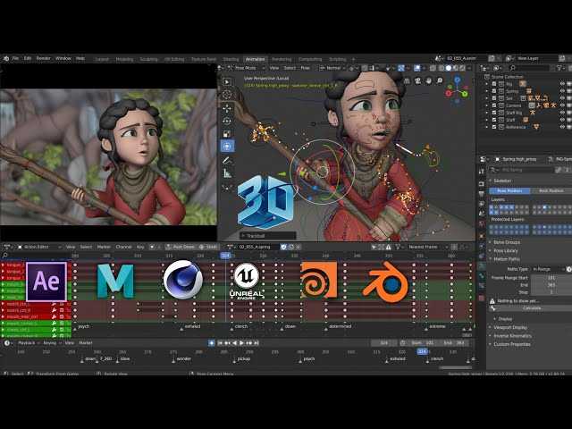
Task: Uncheck the Rig collection checkbox
Action: (494, 83)
